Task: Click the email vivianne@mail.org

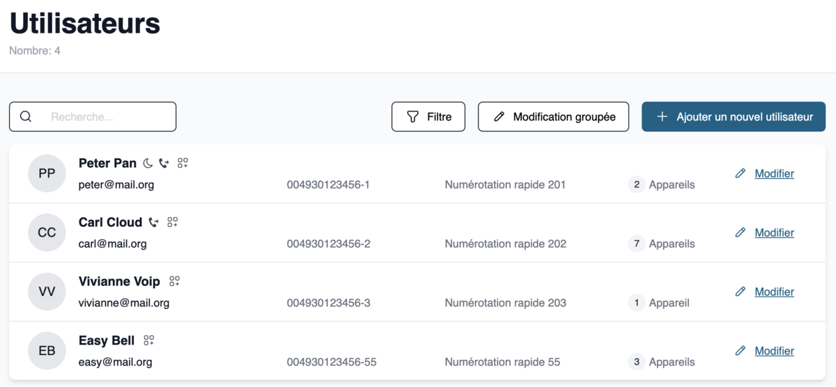Action: (124, 303)
